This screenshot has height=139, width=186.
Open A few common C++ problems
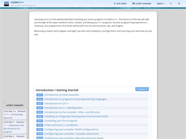click(61, 125)
